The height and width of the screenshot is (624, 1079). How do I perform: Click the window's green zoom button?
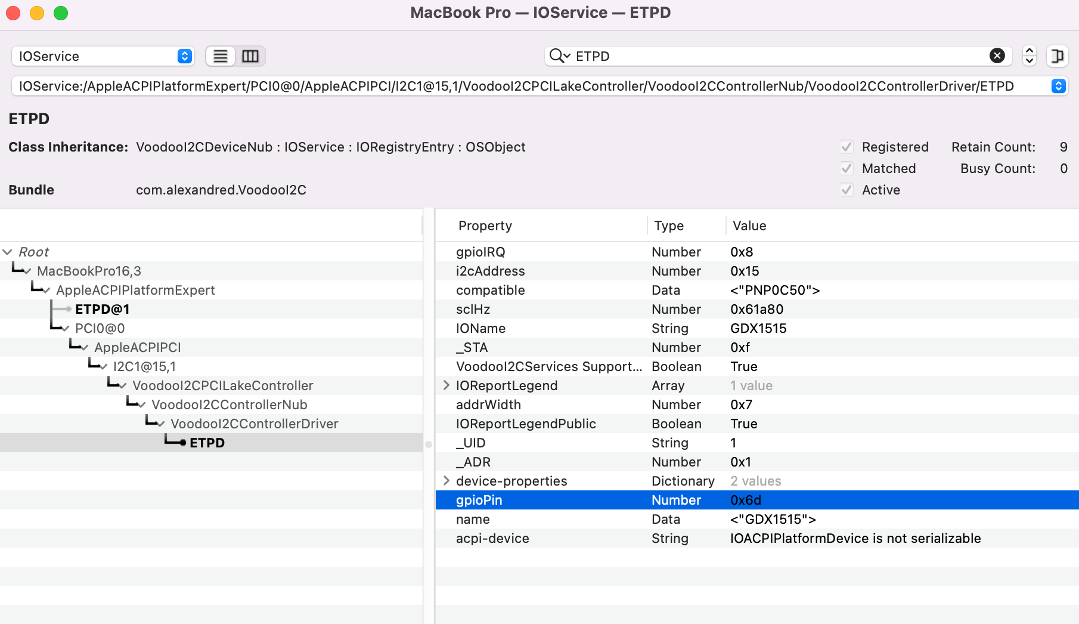61,13
